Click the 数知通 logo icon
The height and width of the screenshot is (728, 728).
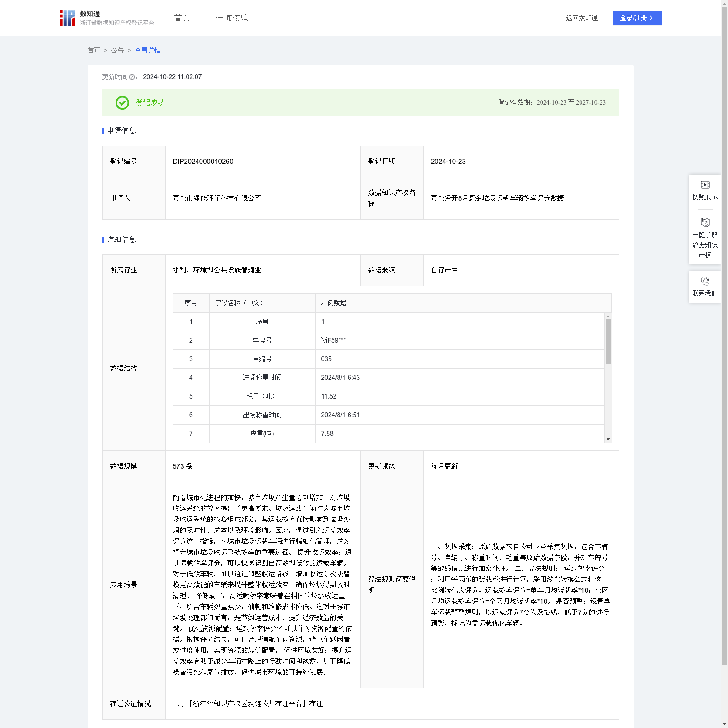pyautogui.click(x=67, y=18)
